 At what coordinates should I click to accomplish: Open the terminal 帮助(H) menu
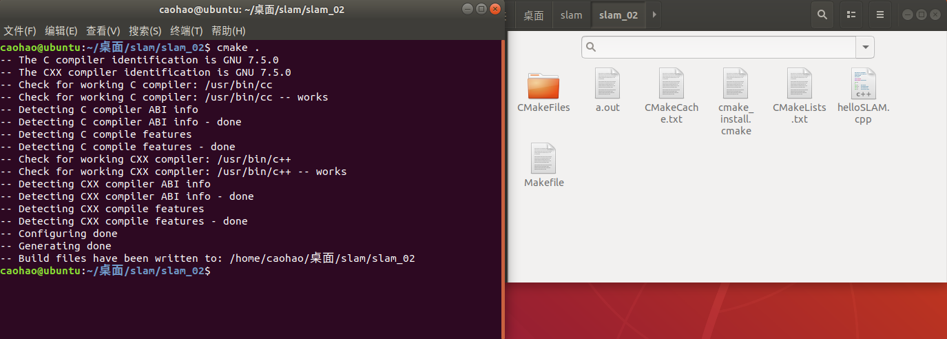click(229, 31)
